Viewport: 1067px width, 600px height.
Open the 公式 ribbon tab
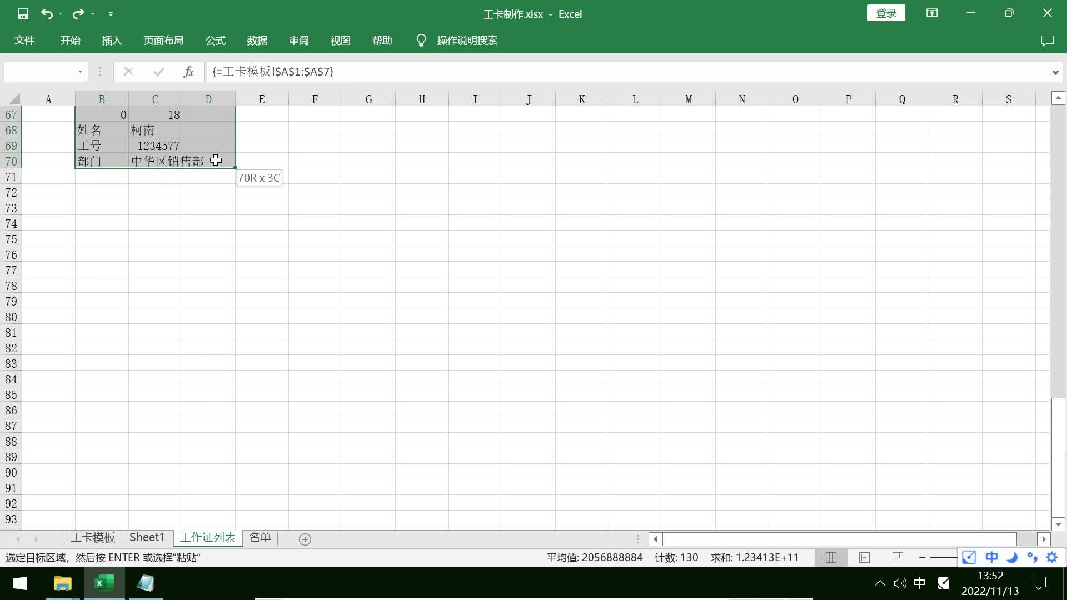pos(216,41)
